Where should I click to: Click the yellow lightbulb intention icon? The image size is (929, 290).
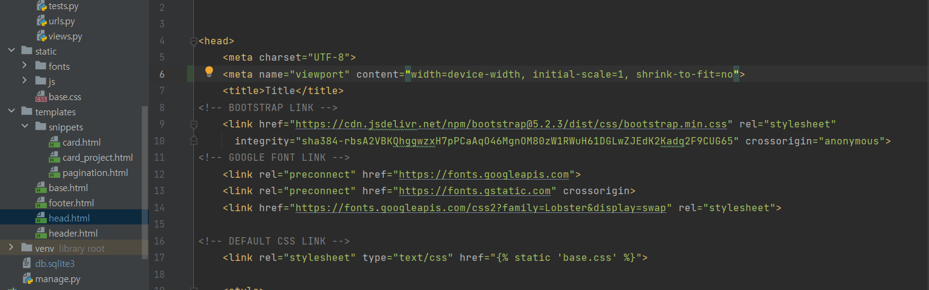209,72
